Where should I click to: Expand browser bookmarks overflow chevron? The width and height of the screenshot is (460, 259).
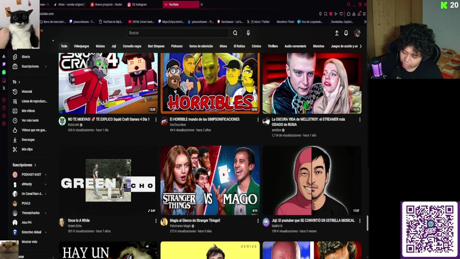tap(365, 22)
